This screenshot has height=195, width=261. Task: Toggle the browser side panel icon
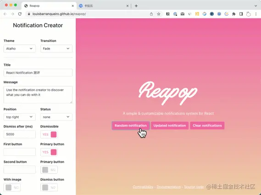[x=241, y=14]
